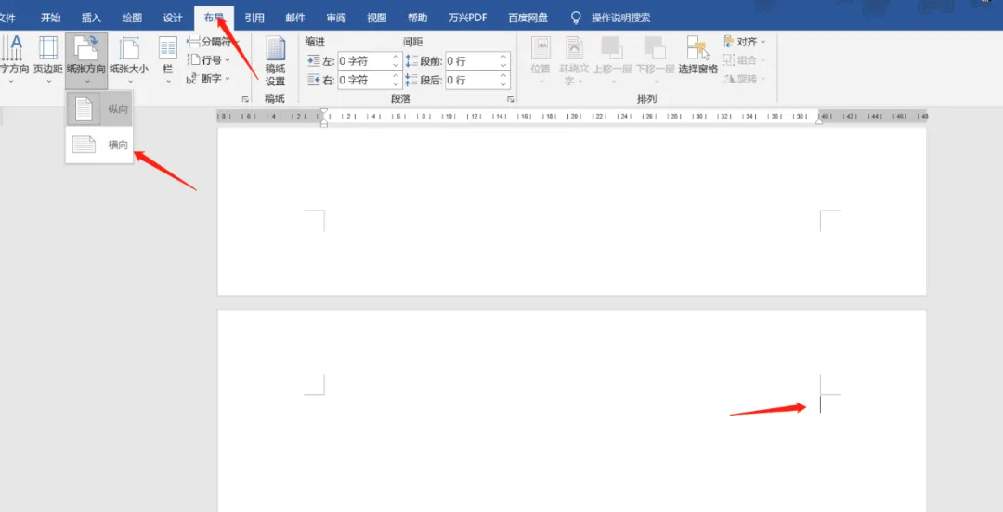The image size is (1003, 512).
Task: Select Portrait (纵向) orientation
Action: (99, 109)
